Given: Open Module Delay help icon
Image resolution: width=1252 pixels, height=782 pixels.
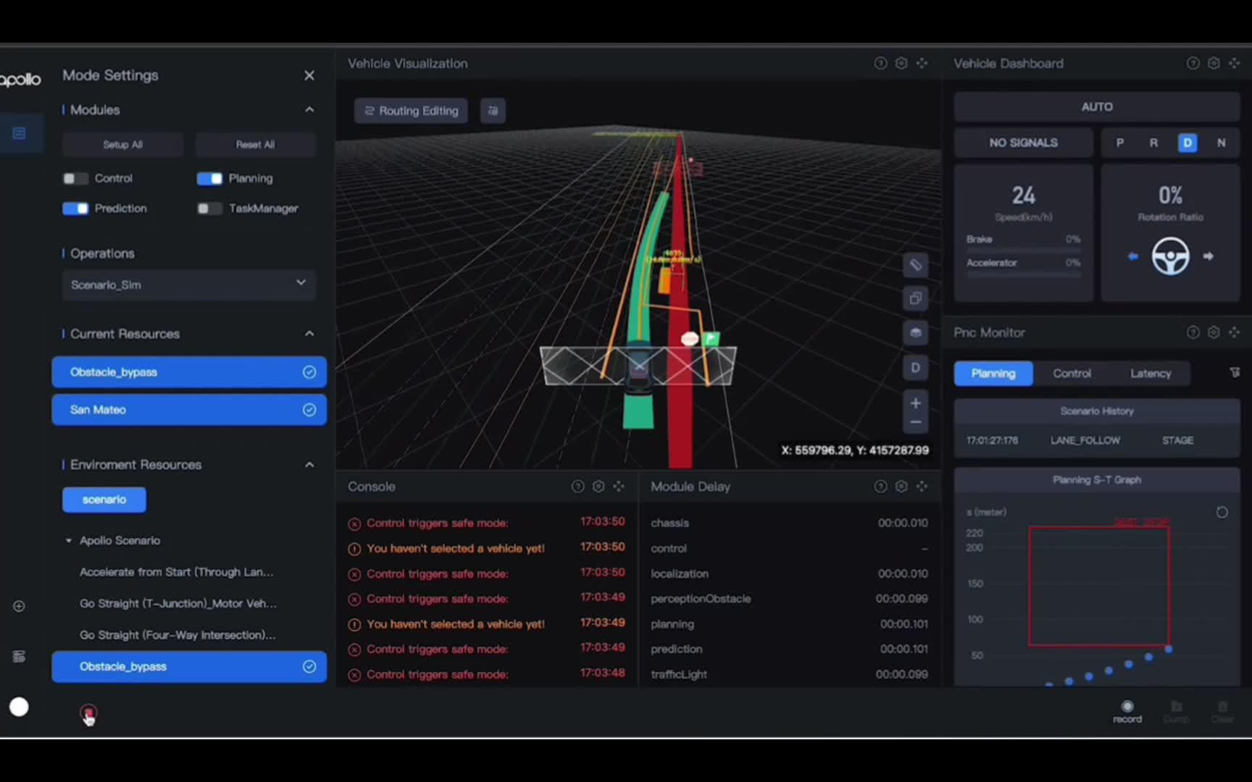Looking at the screenshot, I should point(880,487).
